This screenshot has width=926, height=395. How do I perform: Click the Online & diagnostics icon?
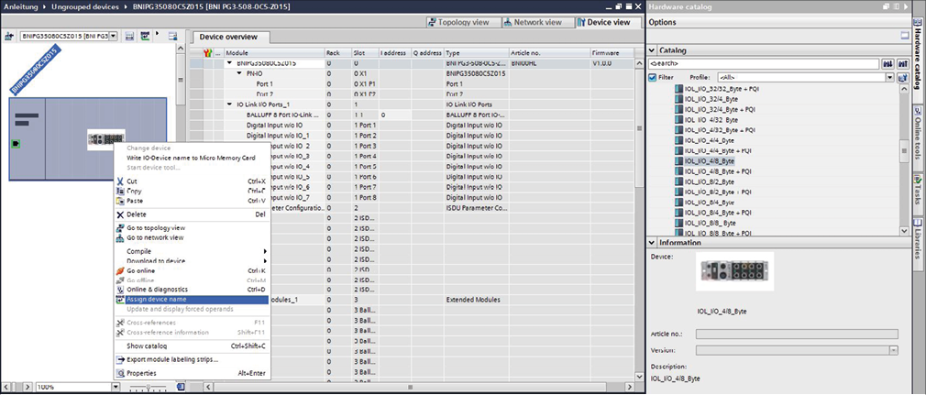tap(119, 290)
